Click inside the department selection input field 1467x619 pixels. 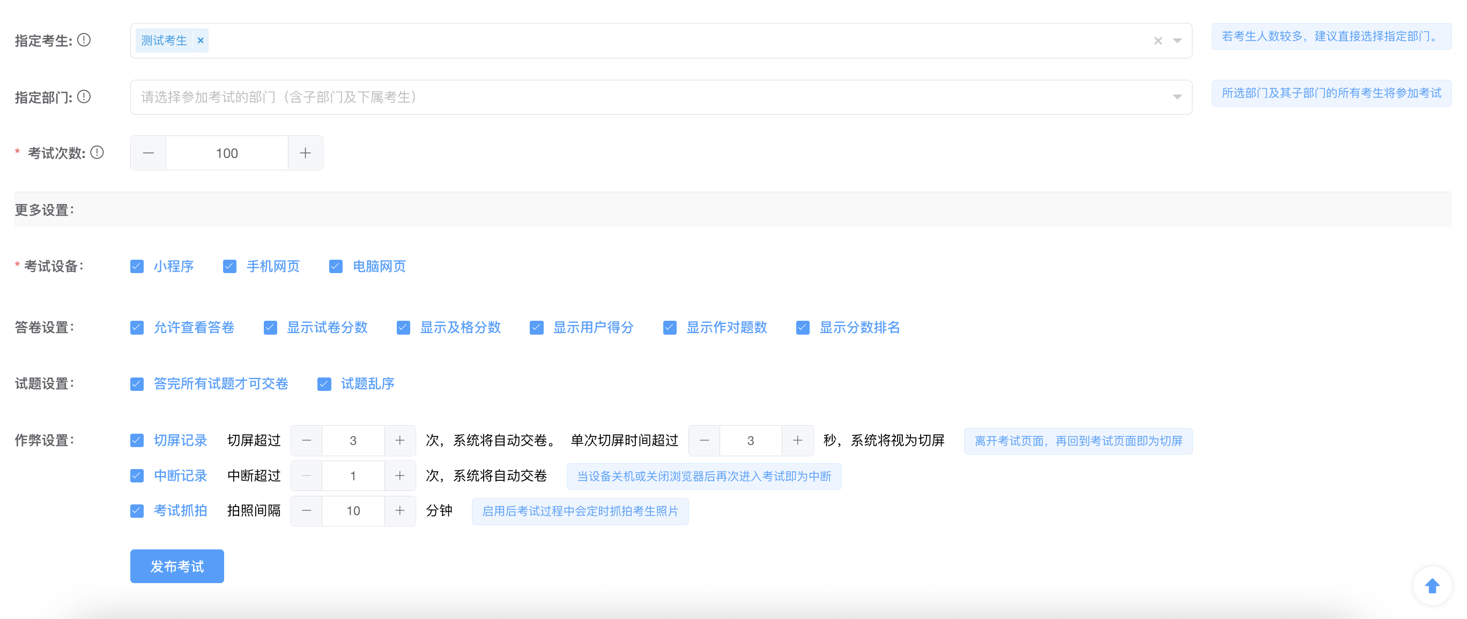[x=569, y=97]
